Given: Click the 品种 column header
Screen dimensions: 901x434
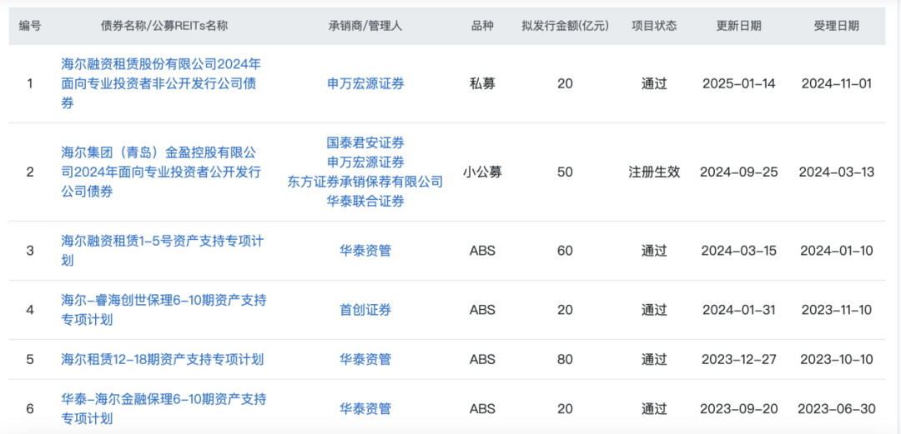Looking at the screenshot, I should (x=482, y=26).
